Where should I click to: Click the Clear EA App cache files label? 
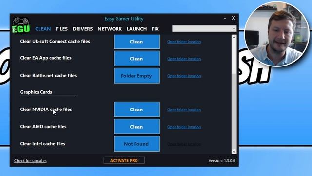pyautogui.click(x=46, y=58)
